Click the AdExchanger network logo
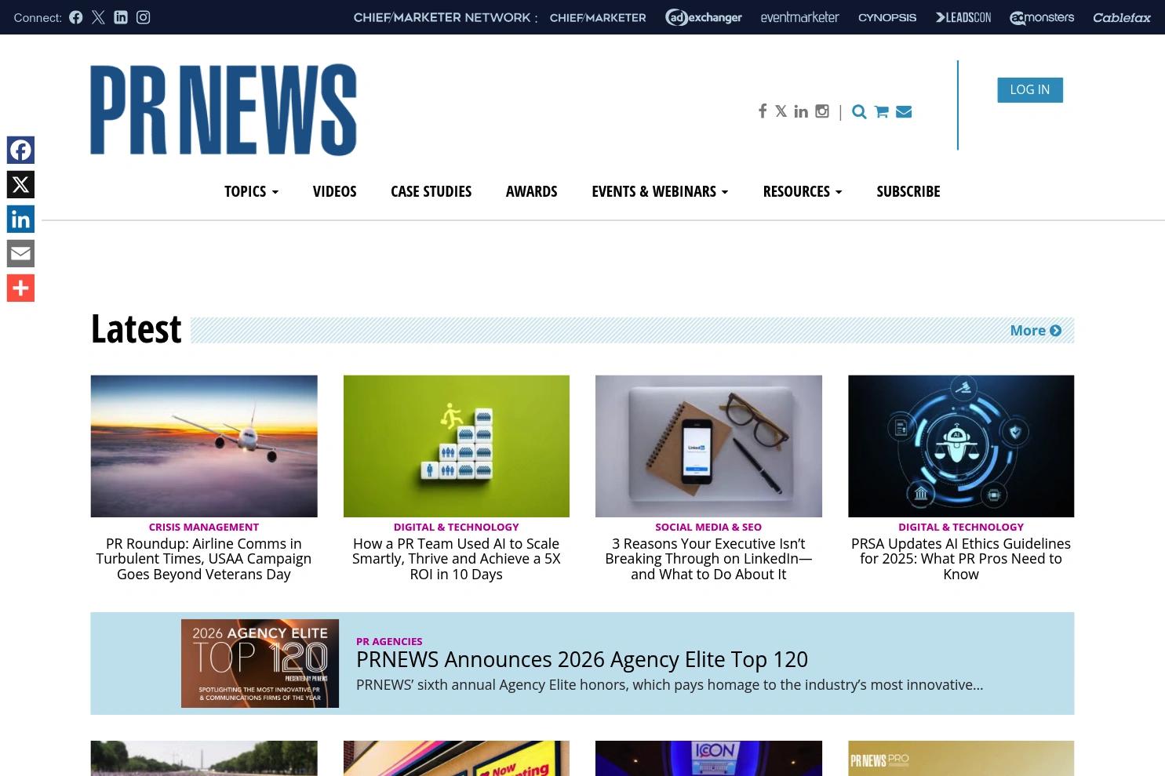This screenshot has width=1165, height=776. (x=703, y=17)
